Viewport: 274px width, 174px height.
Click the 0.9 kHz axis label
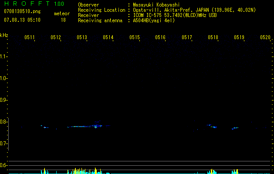tap(3, 100)
